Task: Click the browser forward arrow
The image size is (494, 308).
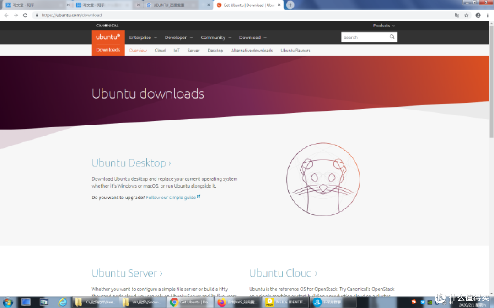Action: (x=16, y=15)
